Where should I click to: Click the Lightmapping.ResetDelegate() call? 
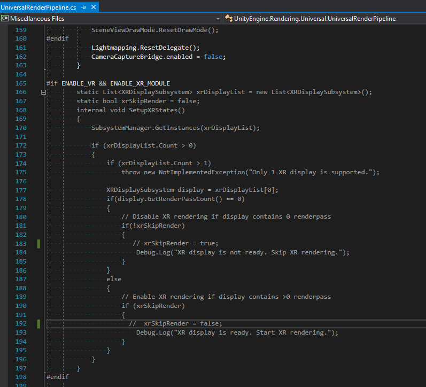145,48
